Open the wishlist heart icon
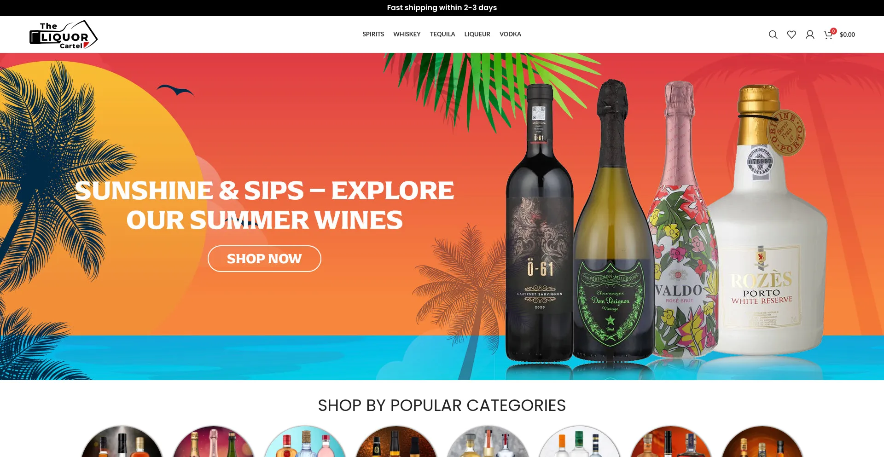The image size is (884, 457). pos(791,35)
